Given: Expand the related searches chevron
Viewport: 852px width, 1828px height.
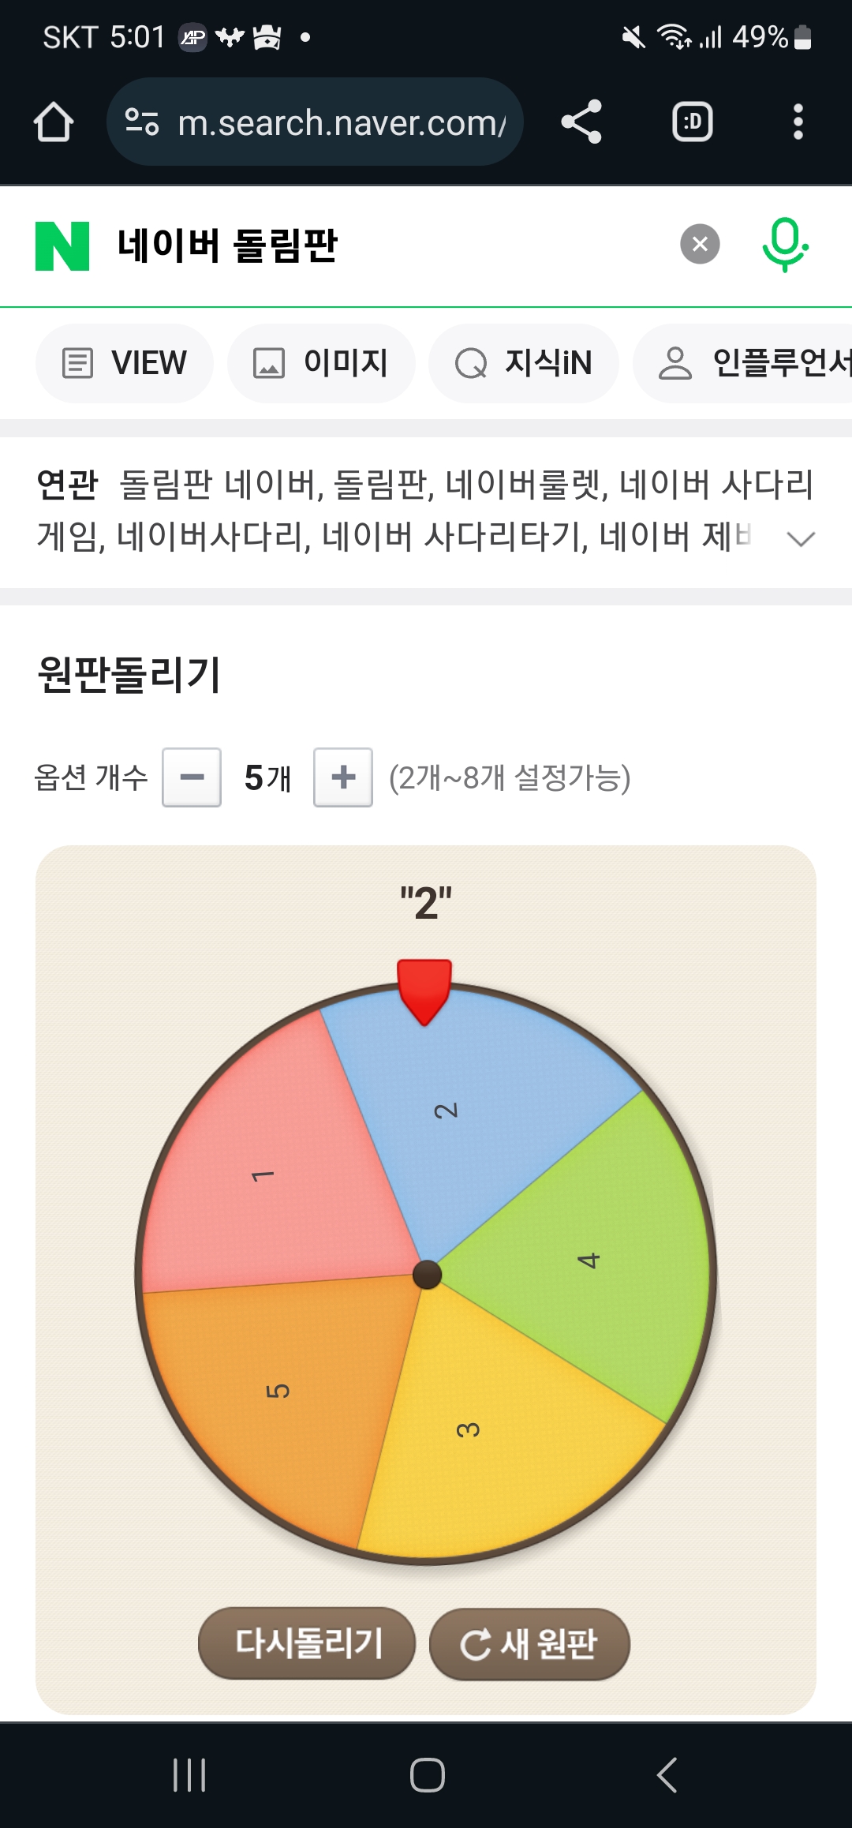Looking at the screenshot, I should pyautogui.click(x=801, y=539).
